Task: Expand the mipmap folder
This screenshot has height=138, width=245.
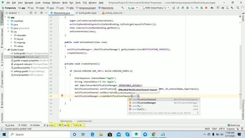Action: coord(11,43)
